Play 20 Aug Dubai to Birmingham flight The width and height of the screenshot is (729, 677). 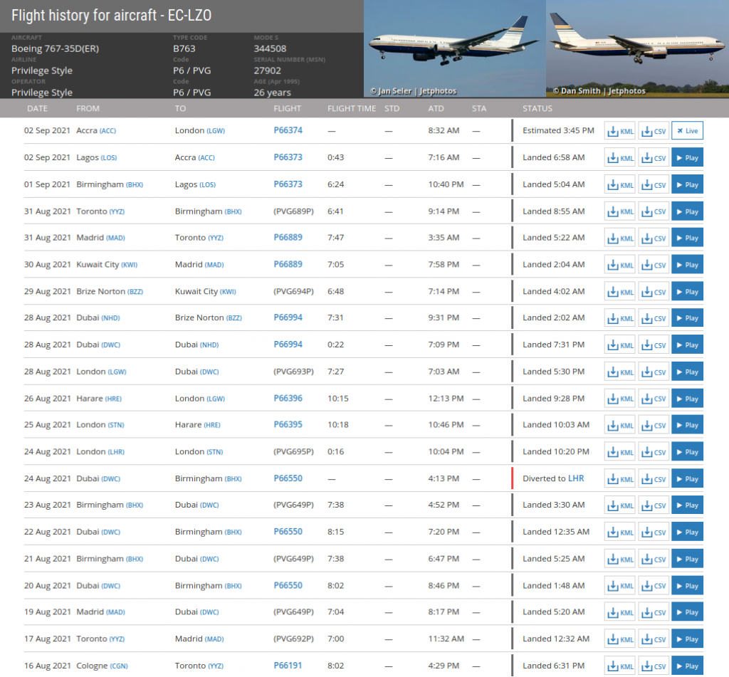point(687,586)
